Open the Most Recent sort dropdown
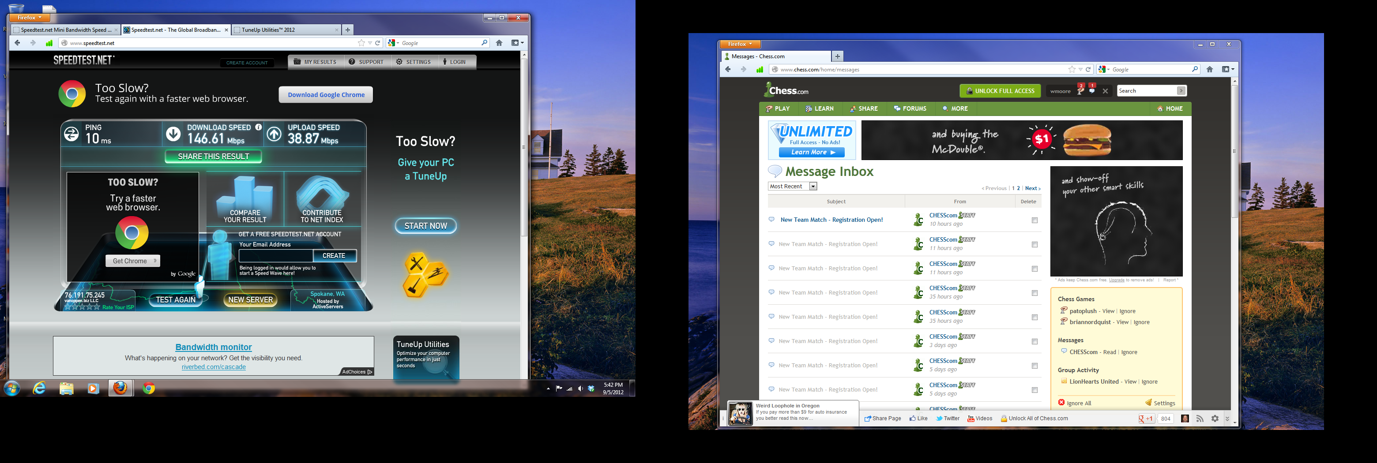The height and width of the screenshot is (463, 1377). (813, 187)
